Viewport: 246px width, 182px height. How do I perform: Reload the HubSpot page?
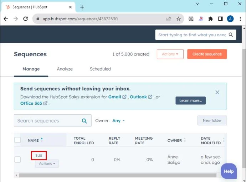(x=26, y=19)
